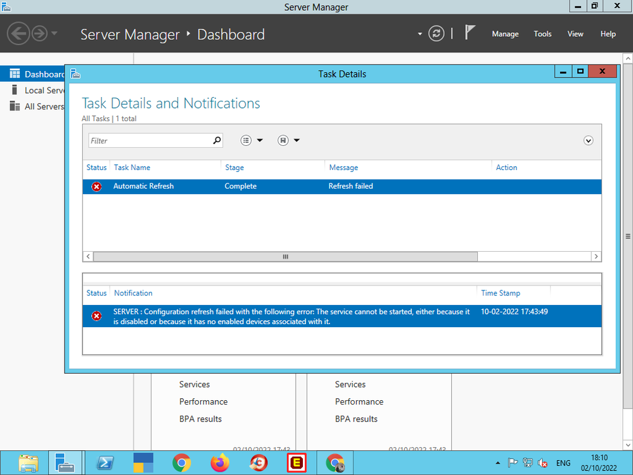Click the search magnifier in Filter box
This screenshot has height=475, width=633.
[x=217, y=140]
